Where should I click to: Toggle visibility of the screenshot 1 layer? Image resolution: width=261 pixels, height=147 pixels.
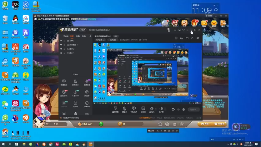point(61,45)
